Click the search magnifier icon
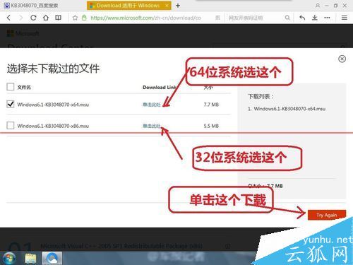 (x=287, y=18)
